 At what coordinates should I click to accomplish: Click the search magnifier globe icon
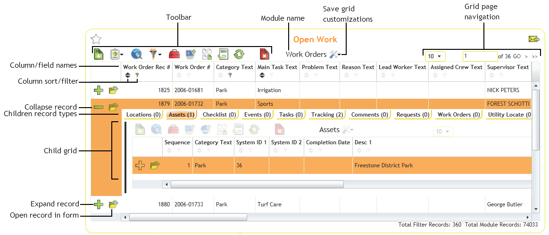pyautogui.click(x=136, y=54)
